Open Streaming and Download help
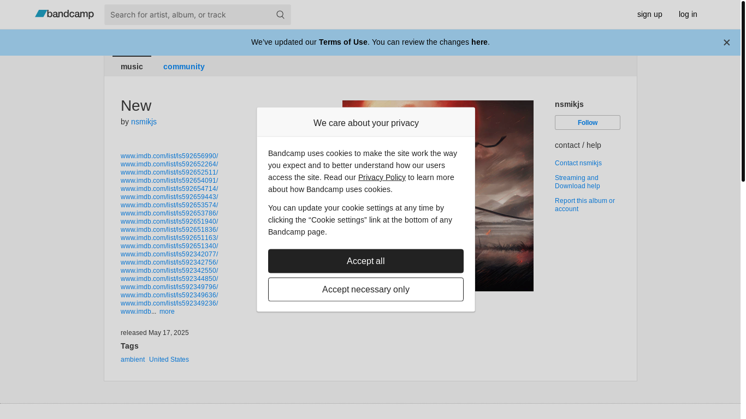The height and width of the screenshot is (419, 746). 577,182
